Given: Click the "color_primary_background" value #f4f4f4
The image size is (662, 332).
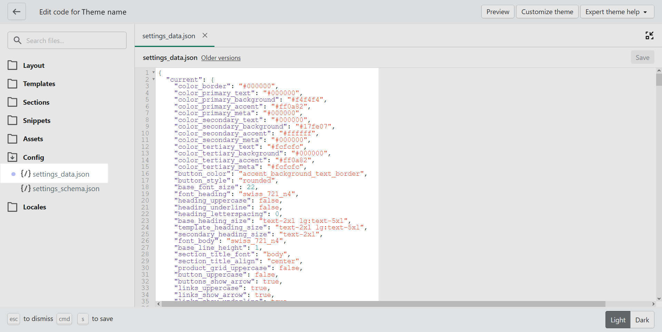Looking at the screenshot, I should 305,100.
